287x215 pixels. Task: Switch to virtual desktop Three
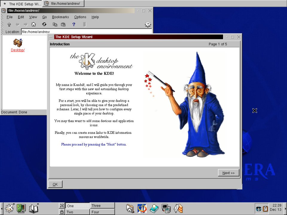pos(102,206)
